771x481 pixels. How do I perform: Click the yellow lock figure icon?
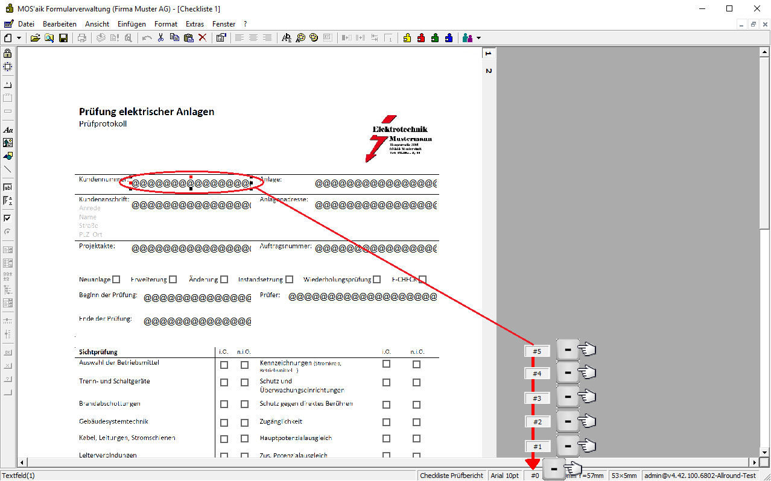pos(407,38)
